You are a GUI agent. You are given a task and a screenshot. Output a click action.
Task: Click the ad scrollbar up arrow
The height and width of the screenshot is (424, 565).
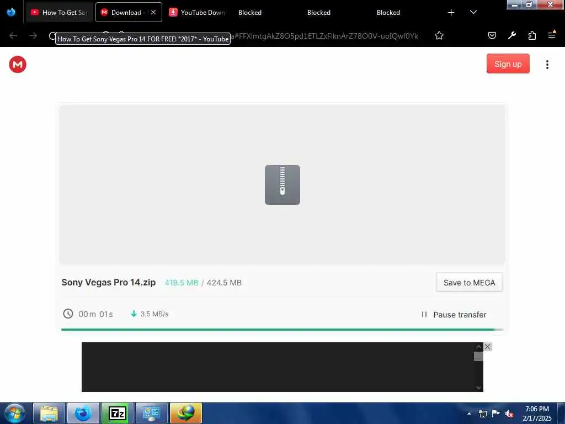tap(478, 347)
